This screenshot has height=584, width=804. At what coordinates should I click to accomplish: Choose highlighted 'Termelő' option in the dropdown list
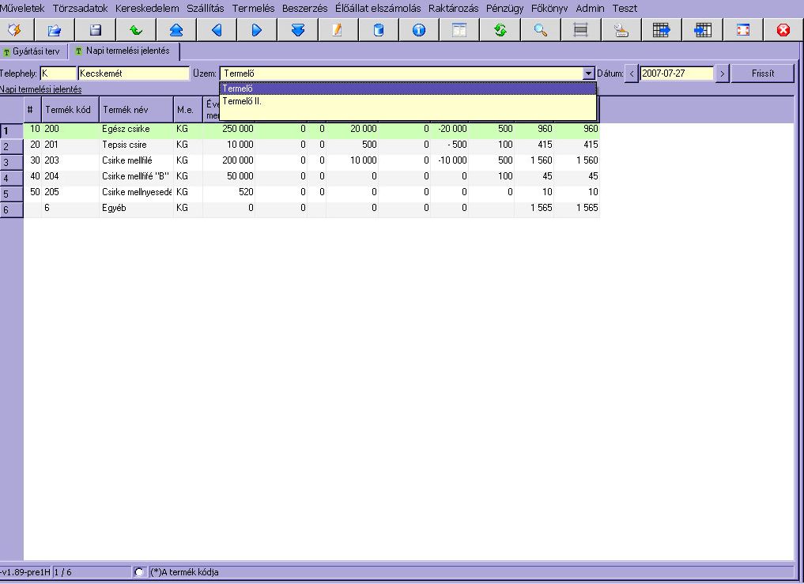[407, 89]
